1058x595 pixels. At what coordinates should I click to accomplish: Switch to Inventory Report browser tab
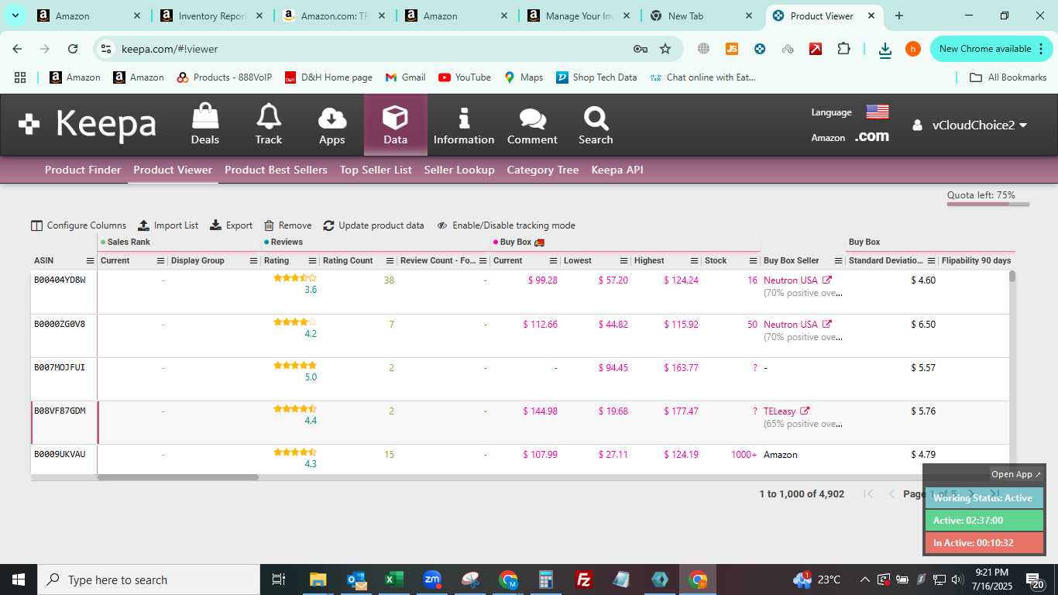coord(211,15)
